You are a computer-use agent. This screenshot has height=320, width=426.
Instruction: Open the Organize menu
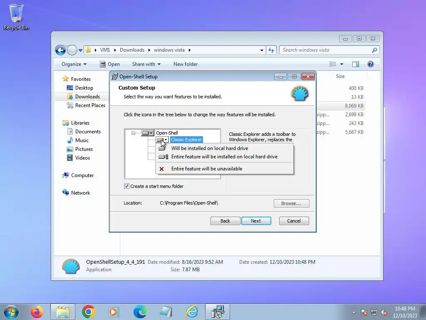(74, 64)
